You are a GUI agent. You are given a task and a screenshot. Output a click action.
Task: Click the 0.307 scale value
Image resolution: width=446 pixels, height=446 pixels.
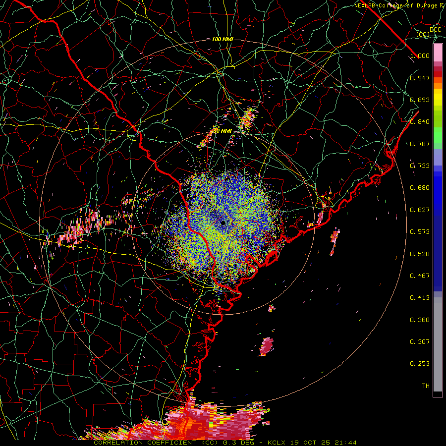420,342
